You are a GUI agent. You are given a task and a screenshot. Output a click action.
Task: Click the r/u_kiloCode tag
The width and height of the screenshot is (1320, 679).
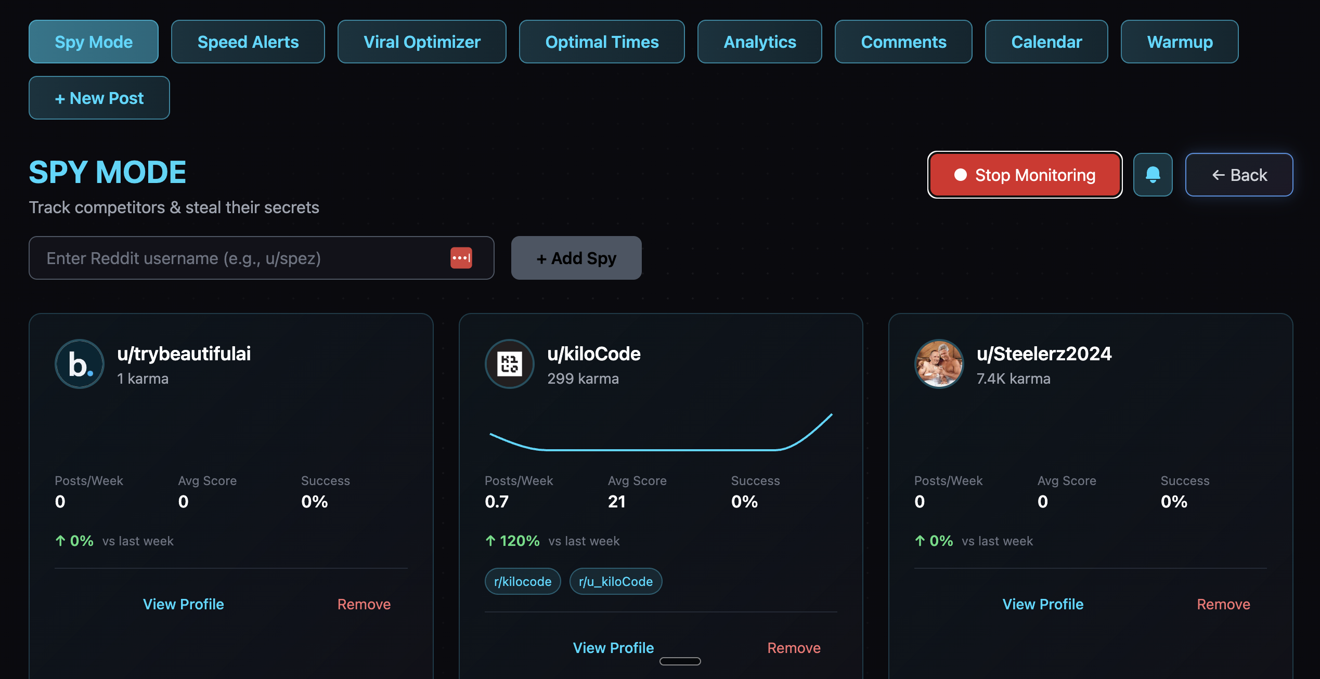tap(615, 581)
